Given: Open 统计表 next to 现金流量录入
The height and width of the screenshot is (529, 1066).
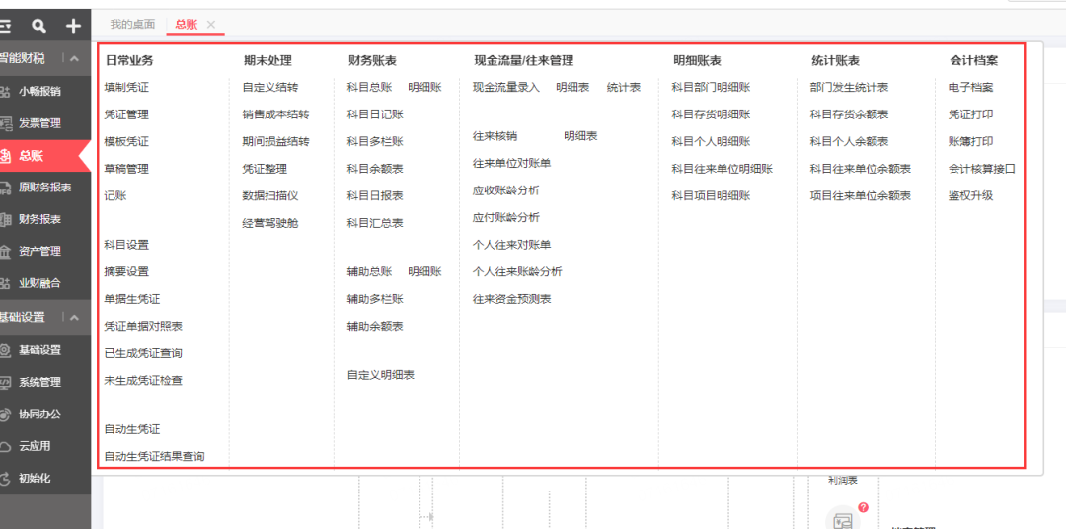Looking at the screenshot, I should point(624,87).
